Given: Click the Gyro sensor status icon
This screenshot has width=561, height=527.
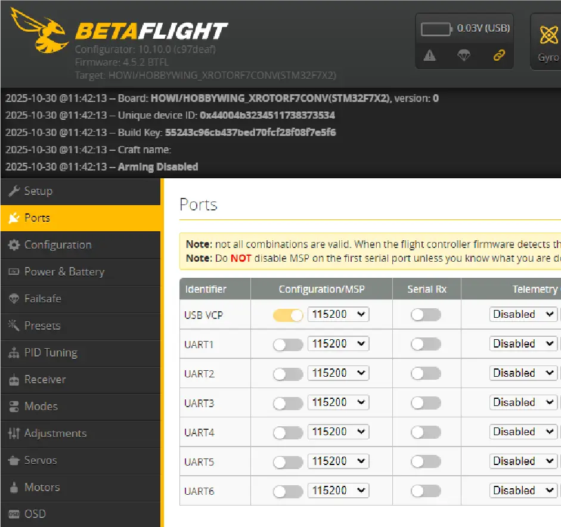Looking at the screenshot, I should tap(548, 35).
